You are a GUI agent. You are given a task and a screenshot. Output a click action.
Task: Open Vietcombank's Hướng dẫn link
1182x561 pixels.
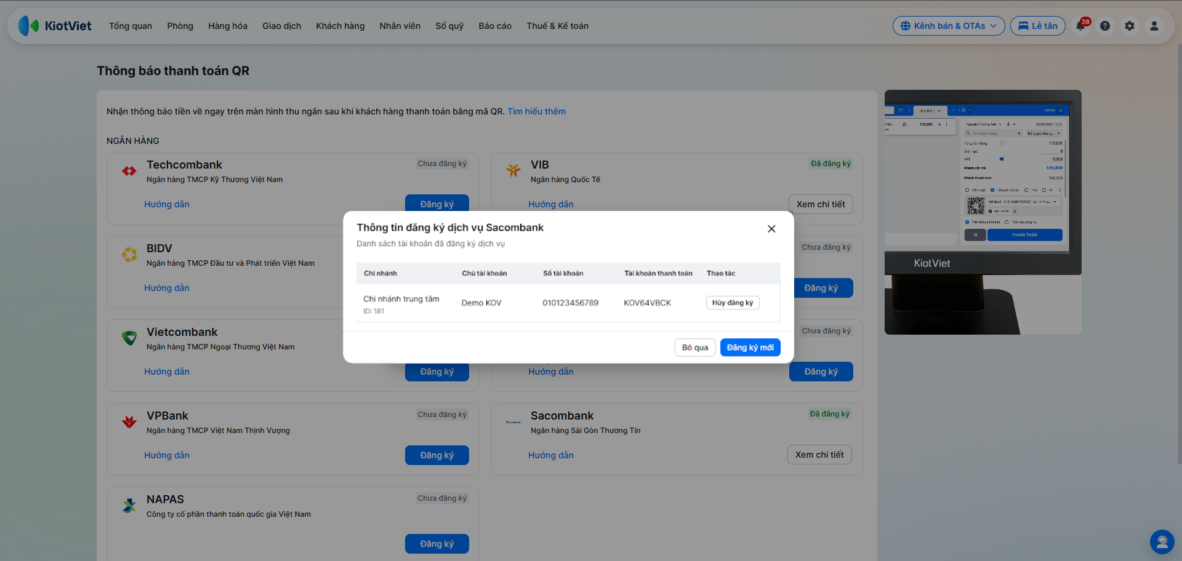tap(167, 372)
